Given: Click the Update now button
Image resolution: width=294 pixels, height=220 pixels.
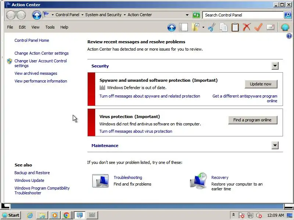Looking at the screenshot, I should coord(261,84).
